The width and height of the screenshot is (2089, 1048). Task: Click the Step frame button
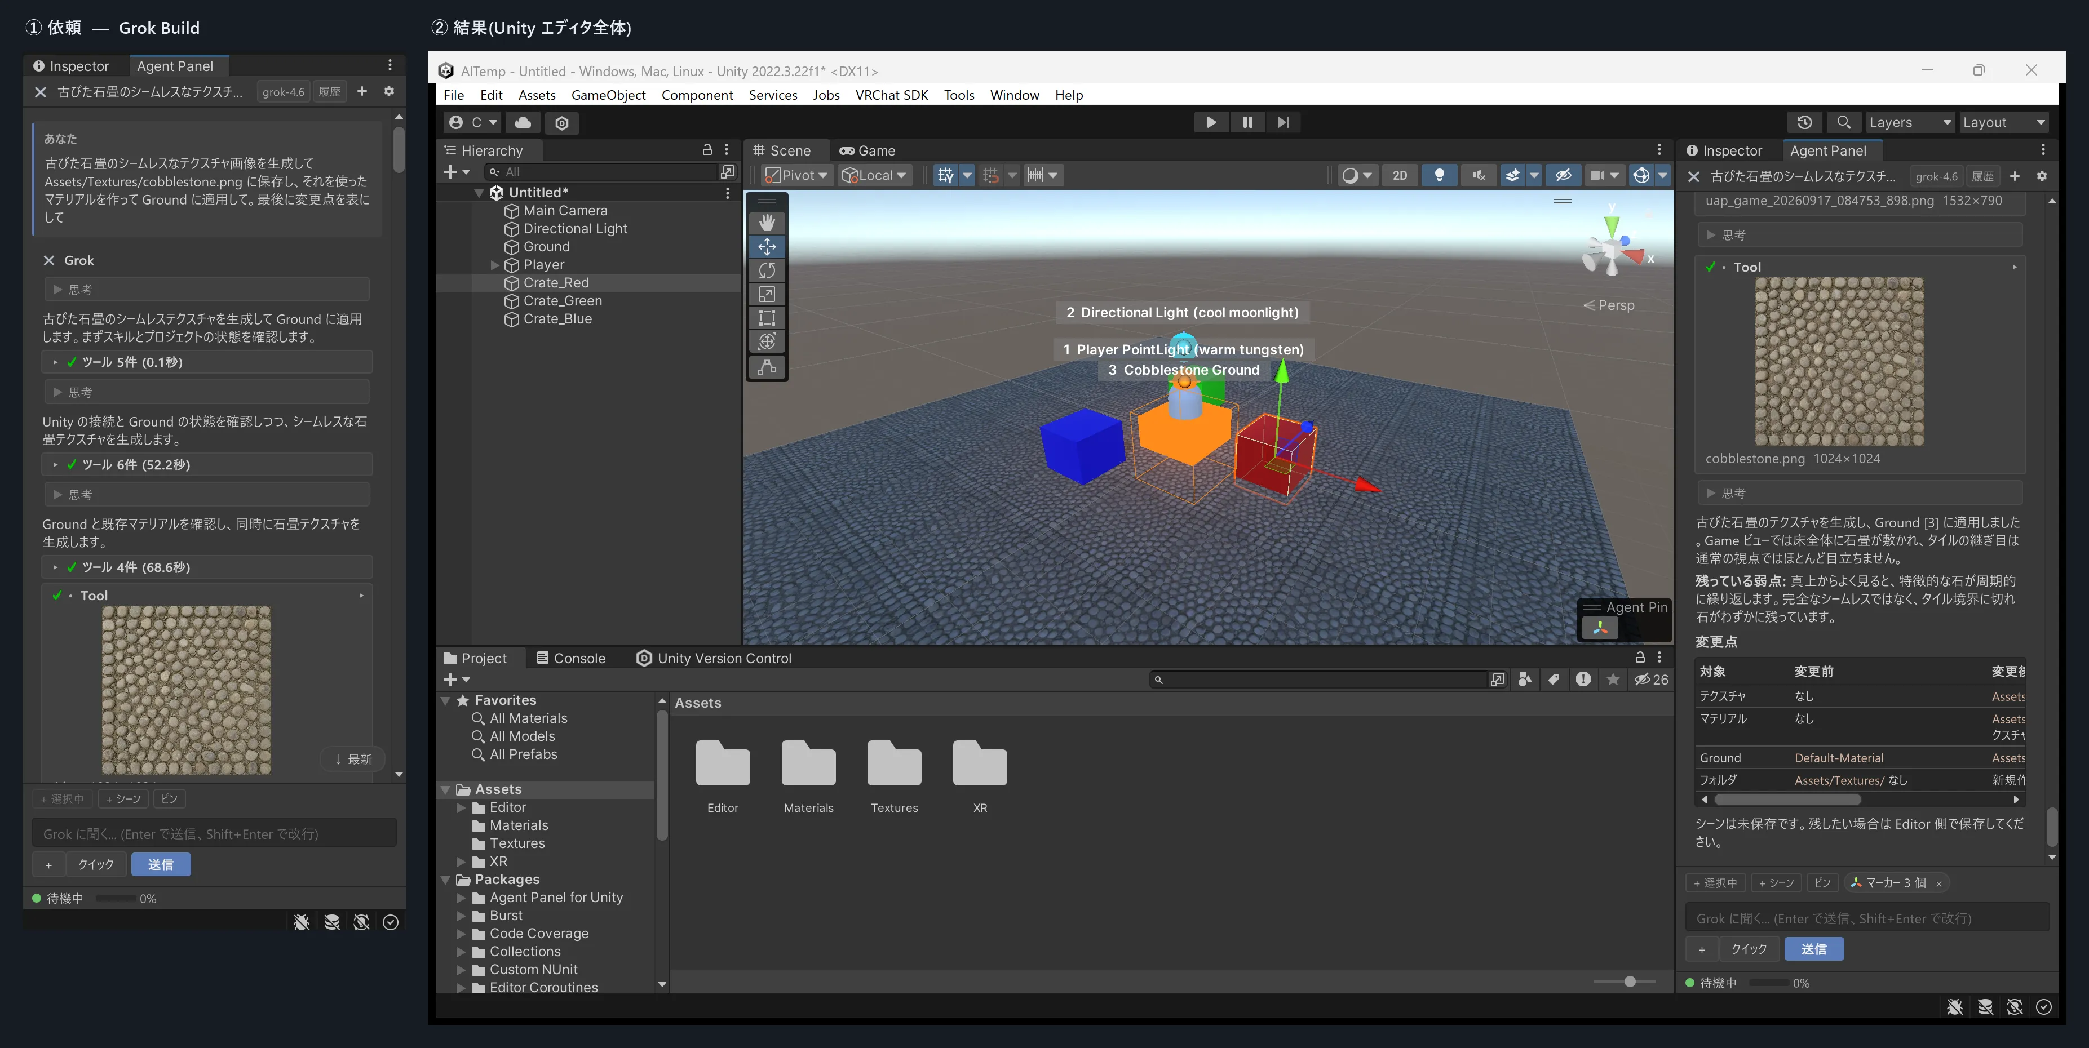(x=1283, y=122)
